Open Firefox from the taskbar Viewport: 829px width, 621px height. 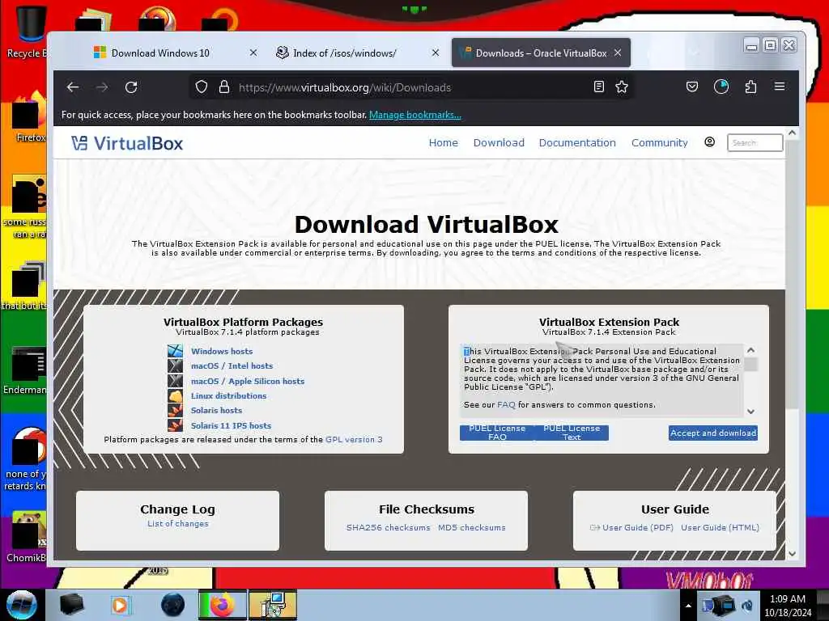coord(222,605)
